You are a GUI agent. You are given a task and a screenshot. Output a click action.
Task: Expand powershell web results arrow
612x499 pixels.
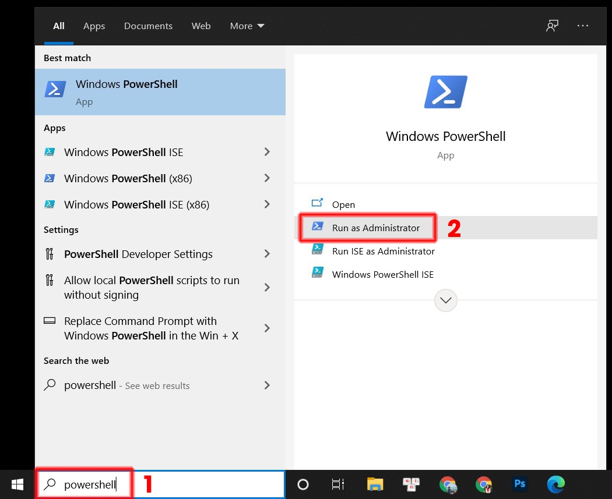pyautogui.click(x=267, y=385)
